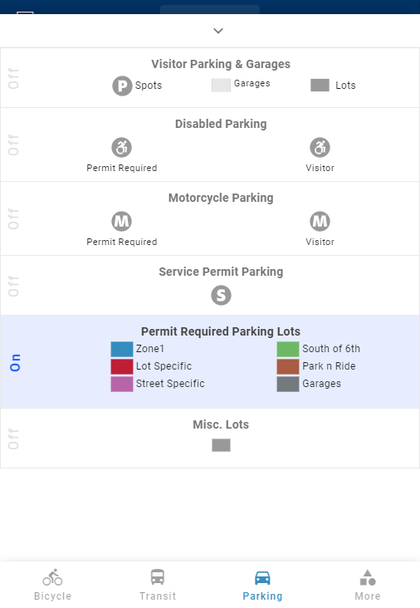Click the Park n Ride legend label
This screenshot has height=608, width=420.
329,366
